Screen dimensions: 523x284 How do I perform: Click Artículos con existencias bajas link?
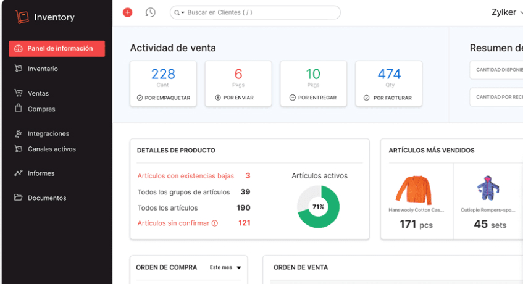coord(185,176)
